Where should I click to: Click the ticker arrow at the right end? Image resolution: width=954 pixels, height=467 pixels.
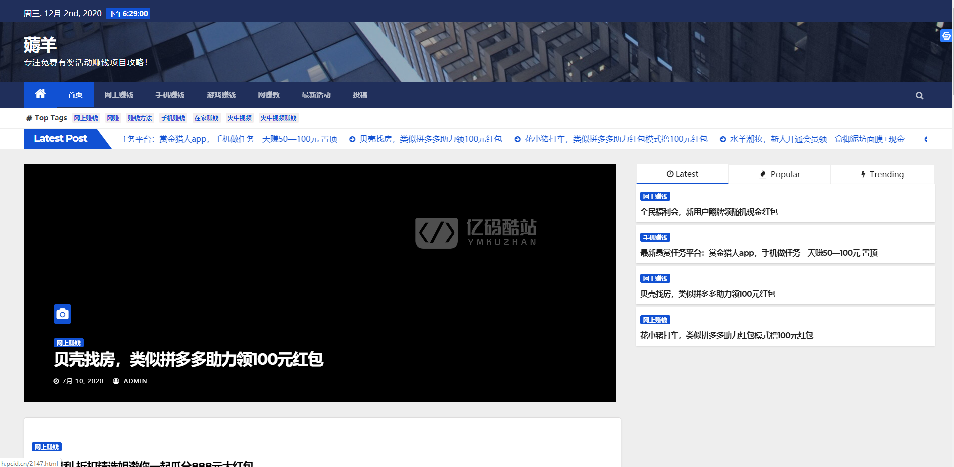(x=926, y=139)
